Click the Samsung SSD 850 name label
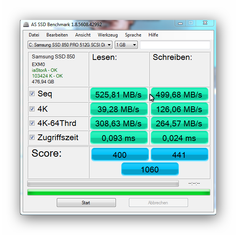 (53, 57)
